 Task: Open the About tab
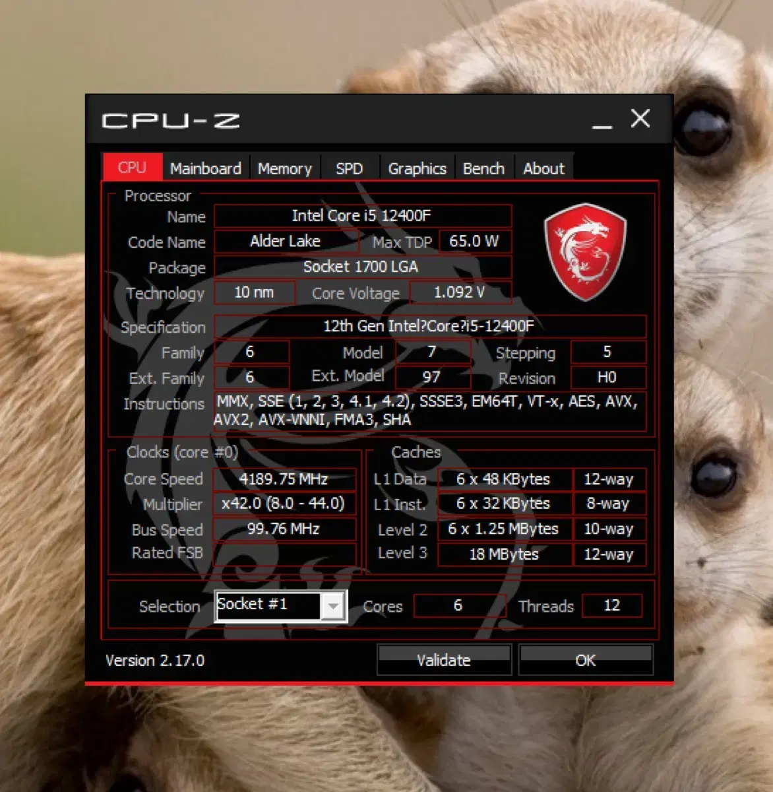(543, 168)
